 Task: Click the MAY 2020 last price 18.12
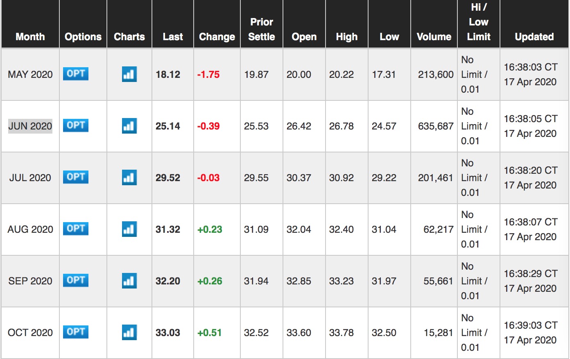tap(168, 74)
